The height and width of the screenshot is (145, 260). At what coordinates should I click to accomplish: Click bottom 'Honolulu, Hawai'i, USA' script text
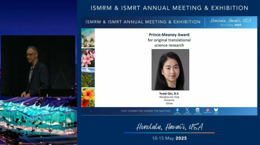point(170,127)
